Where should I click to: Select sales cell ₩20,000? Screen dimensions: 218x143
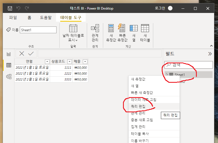coord(80,68)
